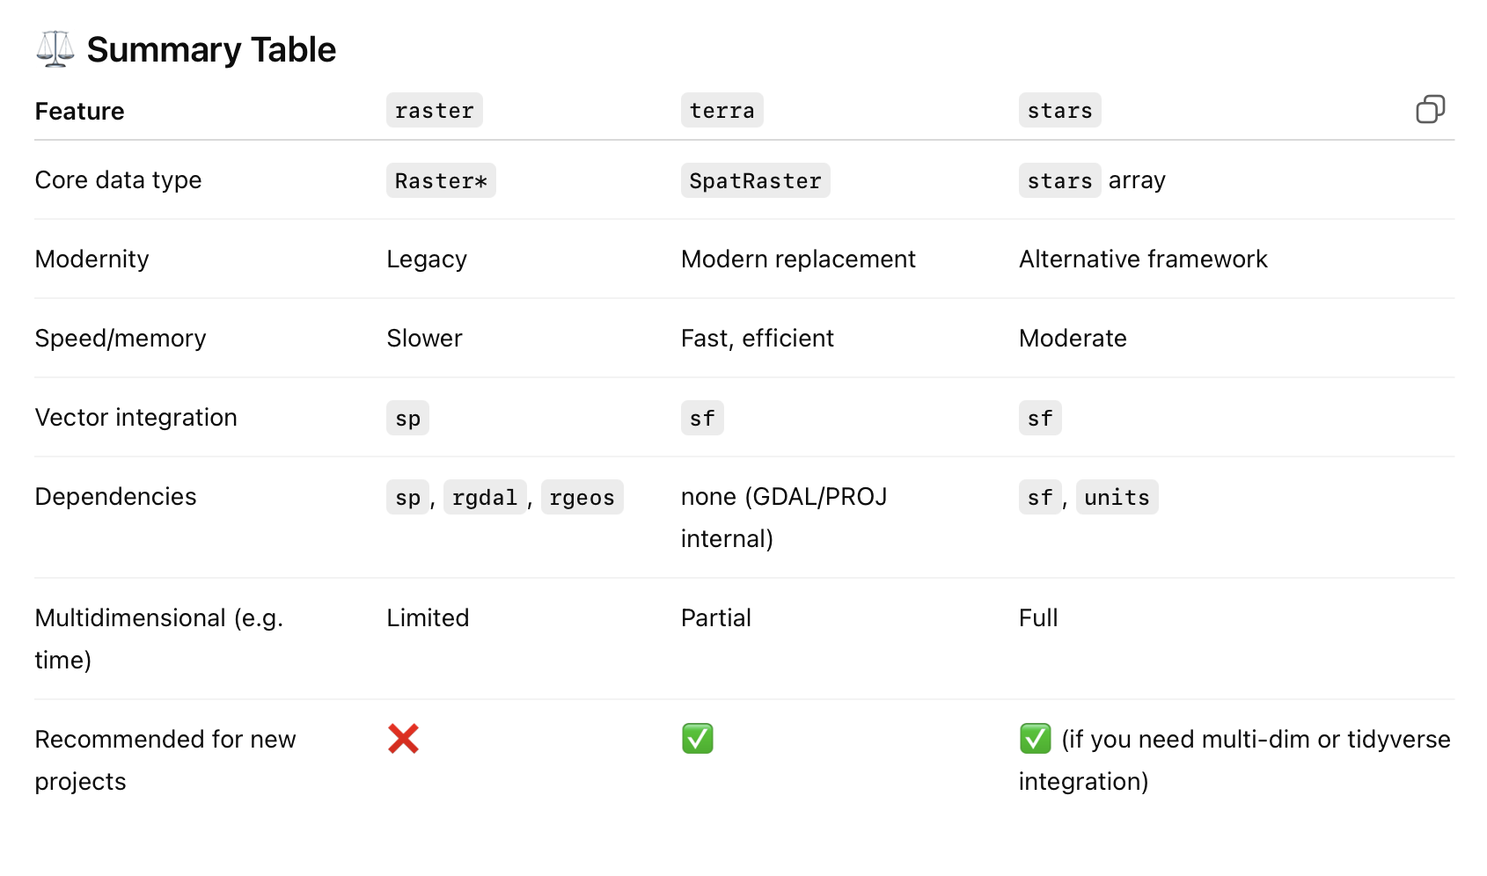Click the green checkmark before multi-dim note
Viewport: 1487px width, 876px height.
[x=1035, y=739]
